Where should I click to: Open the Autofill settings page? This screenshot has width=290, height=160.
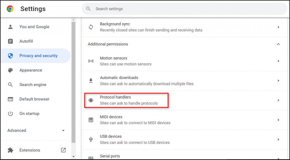point(26,41)
